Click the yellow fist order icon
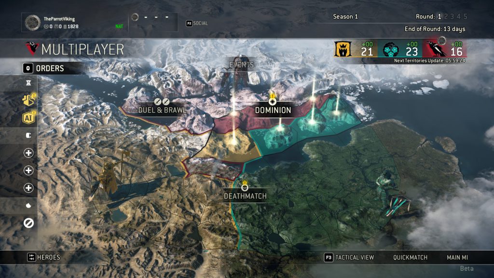 click(x=28, y=99)
